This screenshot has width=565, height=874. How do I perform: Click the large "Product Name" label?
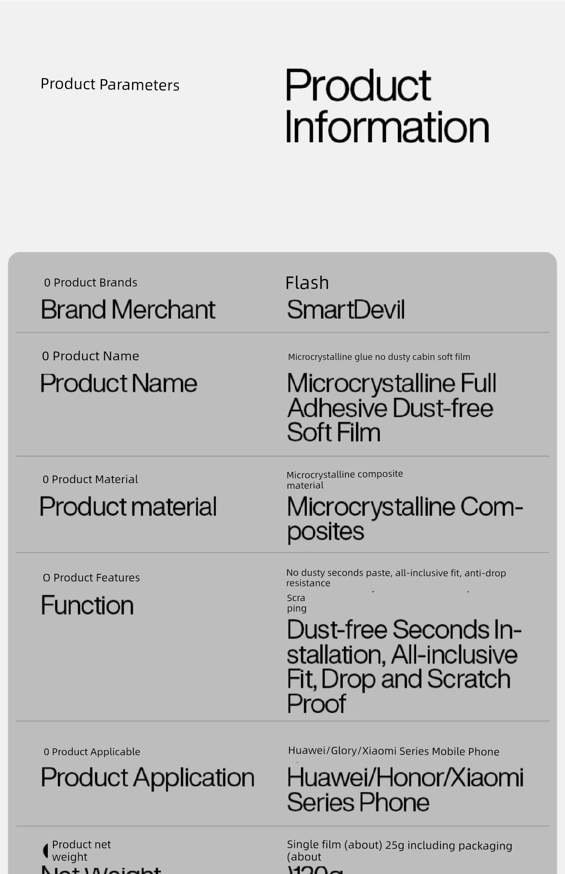[x=119, y=383]
